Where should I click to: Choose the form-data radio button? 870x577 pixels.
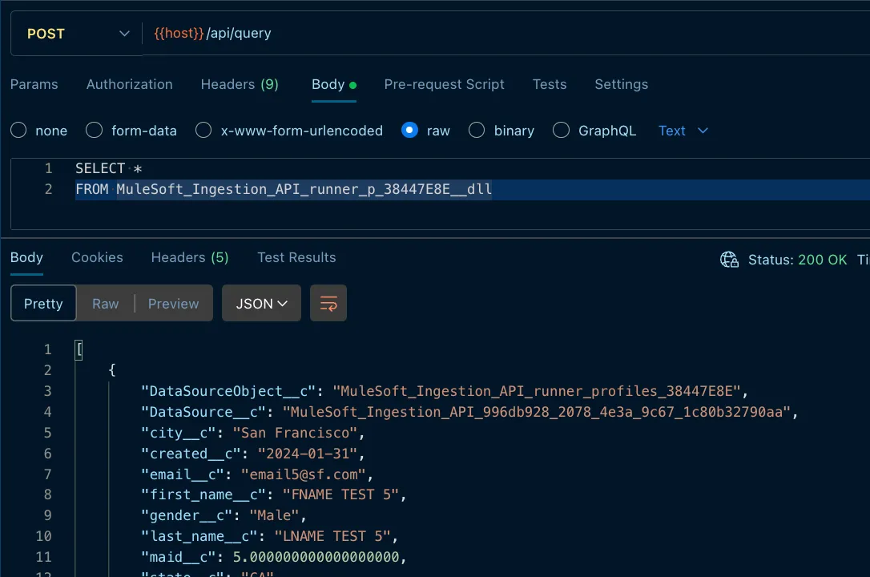[x=95, y=131]
